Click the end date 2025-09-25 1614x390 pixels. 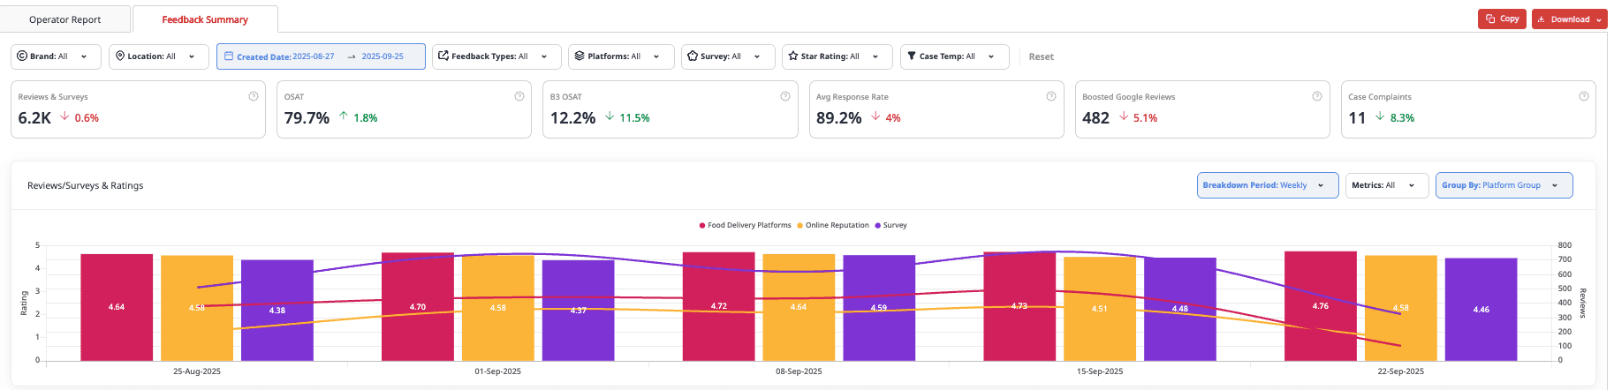coord(383,56)
